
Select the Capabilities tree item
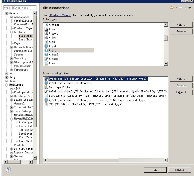[x=23, y=21]
